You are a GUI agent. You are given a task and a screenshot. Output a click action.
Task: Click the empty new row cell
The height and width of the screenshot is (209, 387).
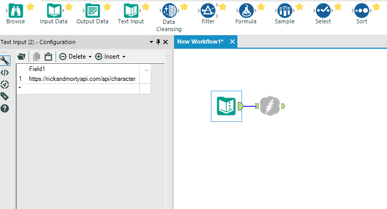83,89
